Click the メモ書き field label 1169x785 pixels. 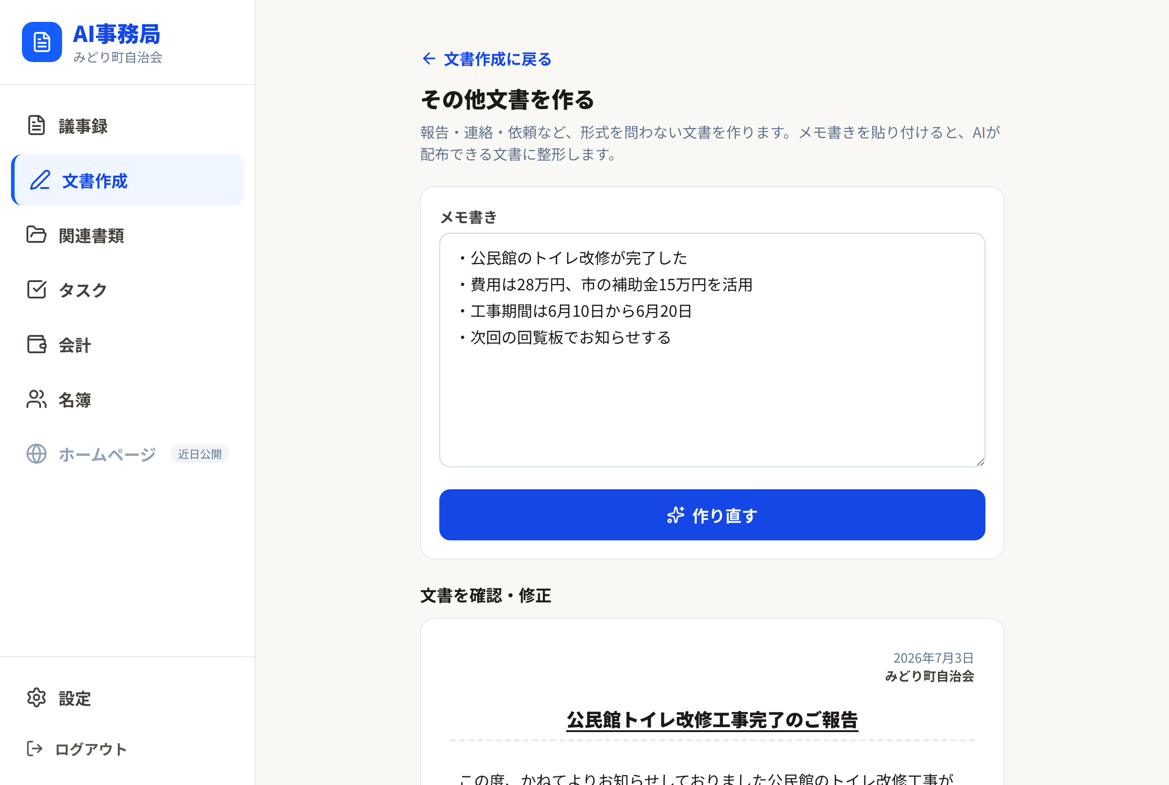(x=468, y=217)
